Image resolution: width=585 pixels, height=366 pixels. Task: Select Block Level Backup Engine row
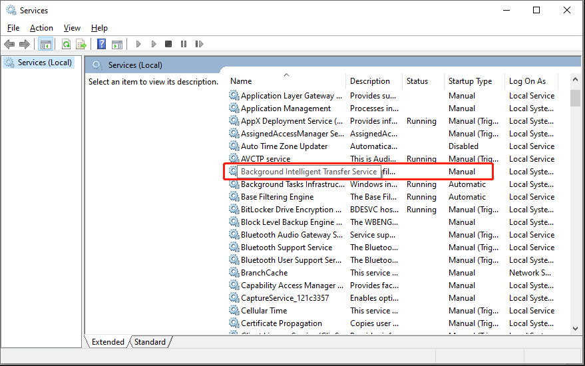pyautogui.click(x=392, y=222)
